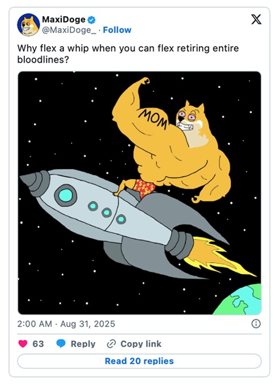
Task: Click the tweet text about flexing bloodlines
Action: click(128, 54)
